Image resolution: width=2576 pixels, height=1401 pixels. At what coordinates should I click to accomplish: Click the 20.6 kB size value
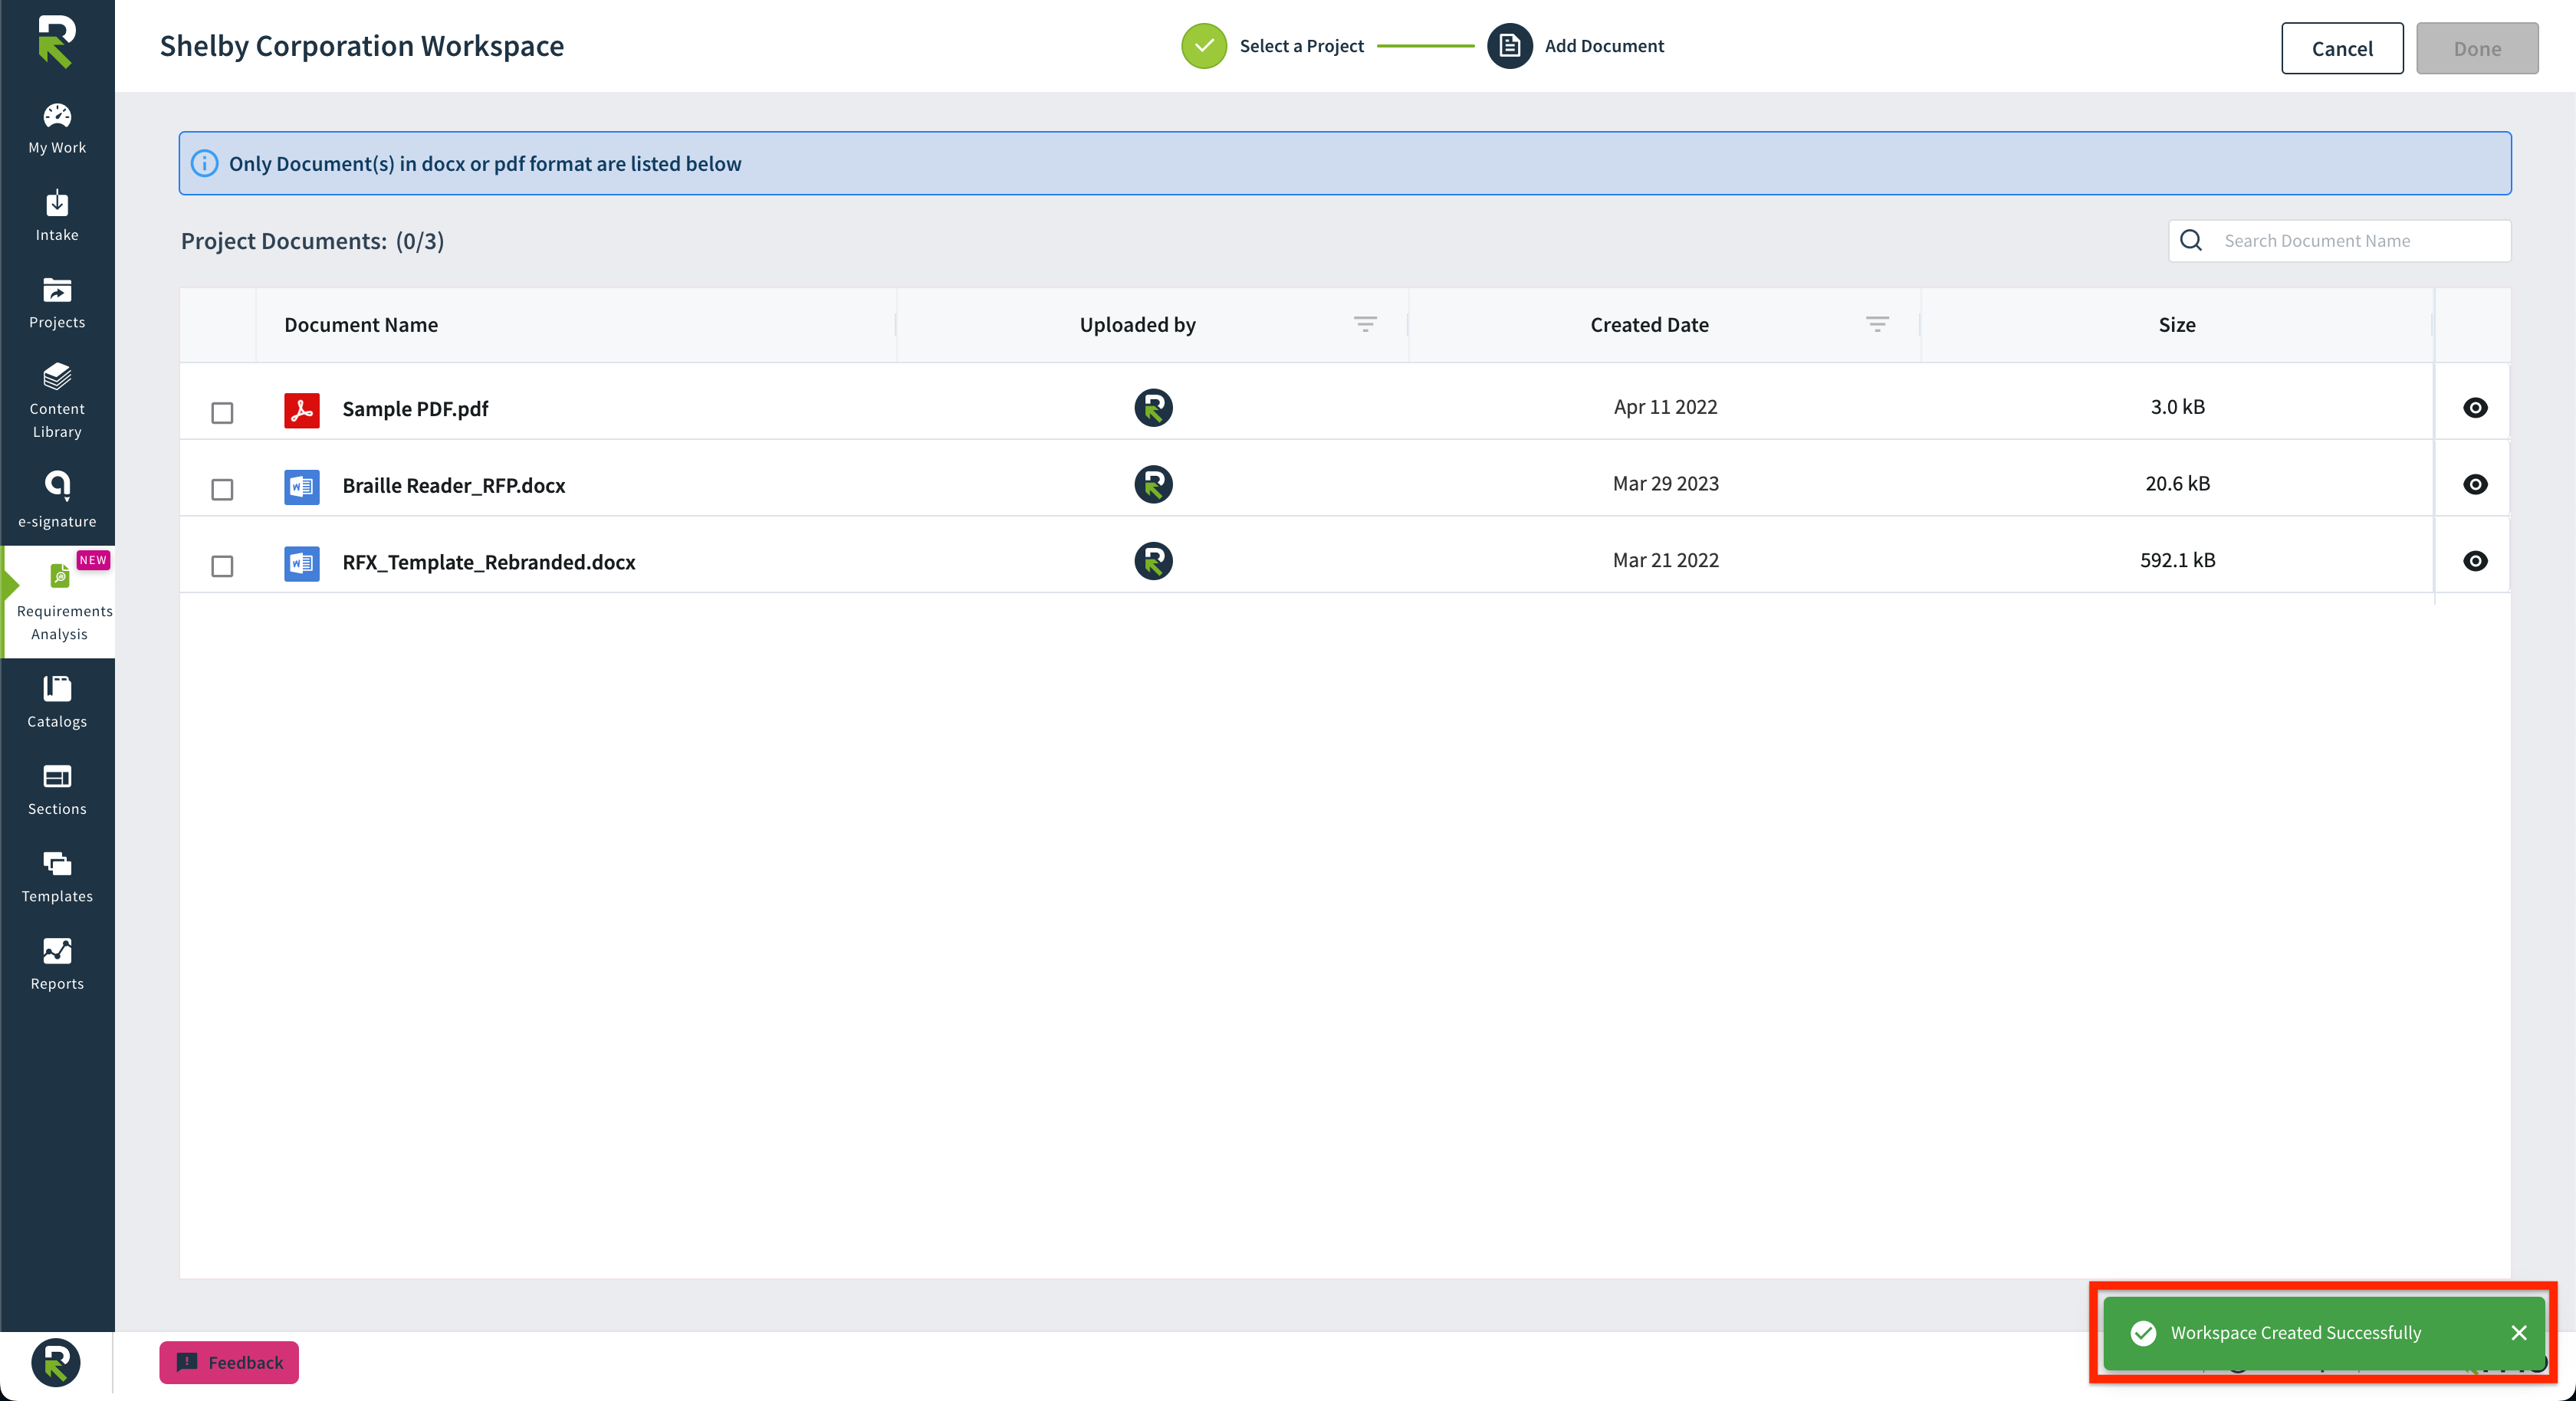[x=2177, y=484]
